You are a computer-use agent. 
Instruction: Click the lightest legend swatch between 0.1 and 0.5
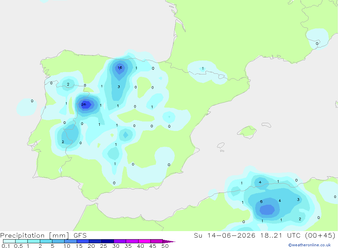9,241
